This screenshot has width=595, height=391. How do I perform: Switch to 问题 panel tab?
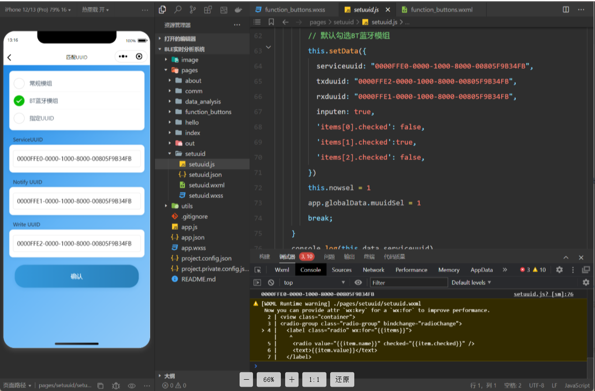click(x=329, y=257)
